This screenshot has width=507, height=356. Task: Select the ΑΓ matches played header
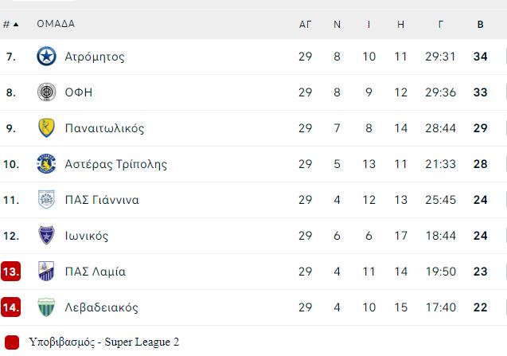point(306,24)
